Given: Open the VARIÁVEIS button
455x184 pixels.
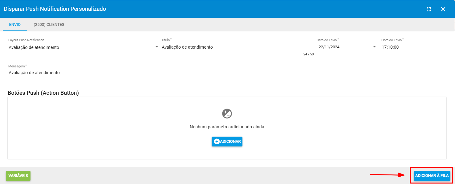Looking at the screenshot, I should pos(18,176).
